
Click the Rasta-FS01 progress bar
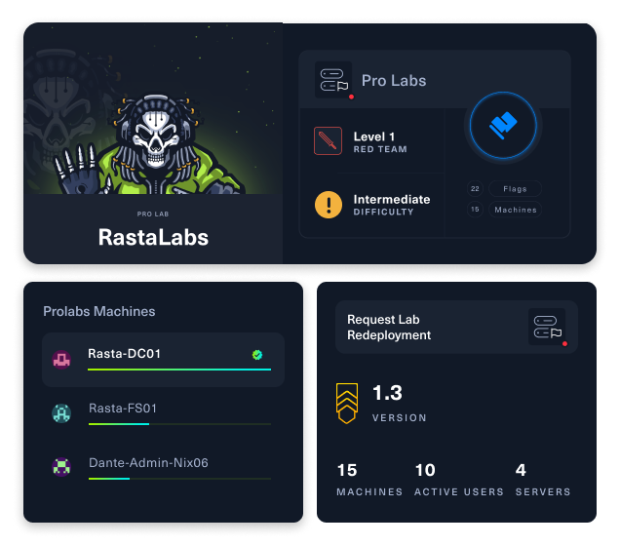pyautogui.click(x=179, y=424)
